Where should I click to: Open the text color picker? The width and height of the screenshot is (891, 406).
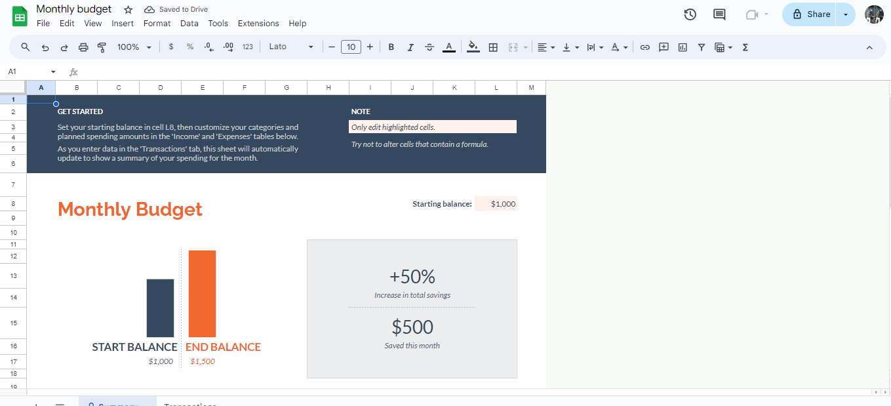pyautogui.click(x=448, y=47)
